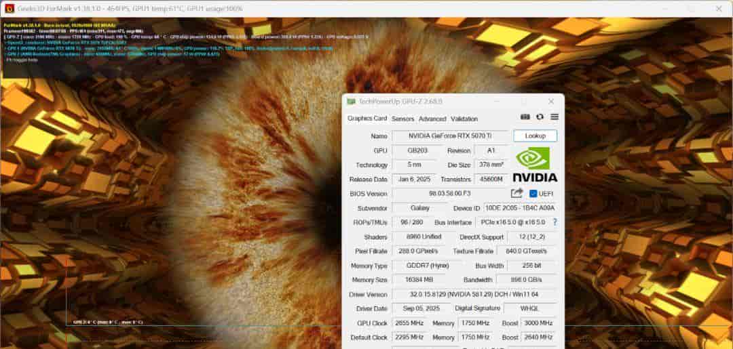Click the bus interface question mark

pos(555,222)
